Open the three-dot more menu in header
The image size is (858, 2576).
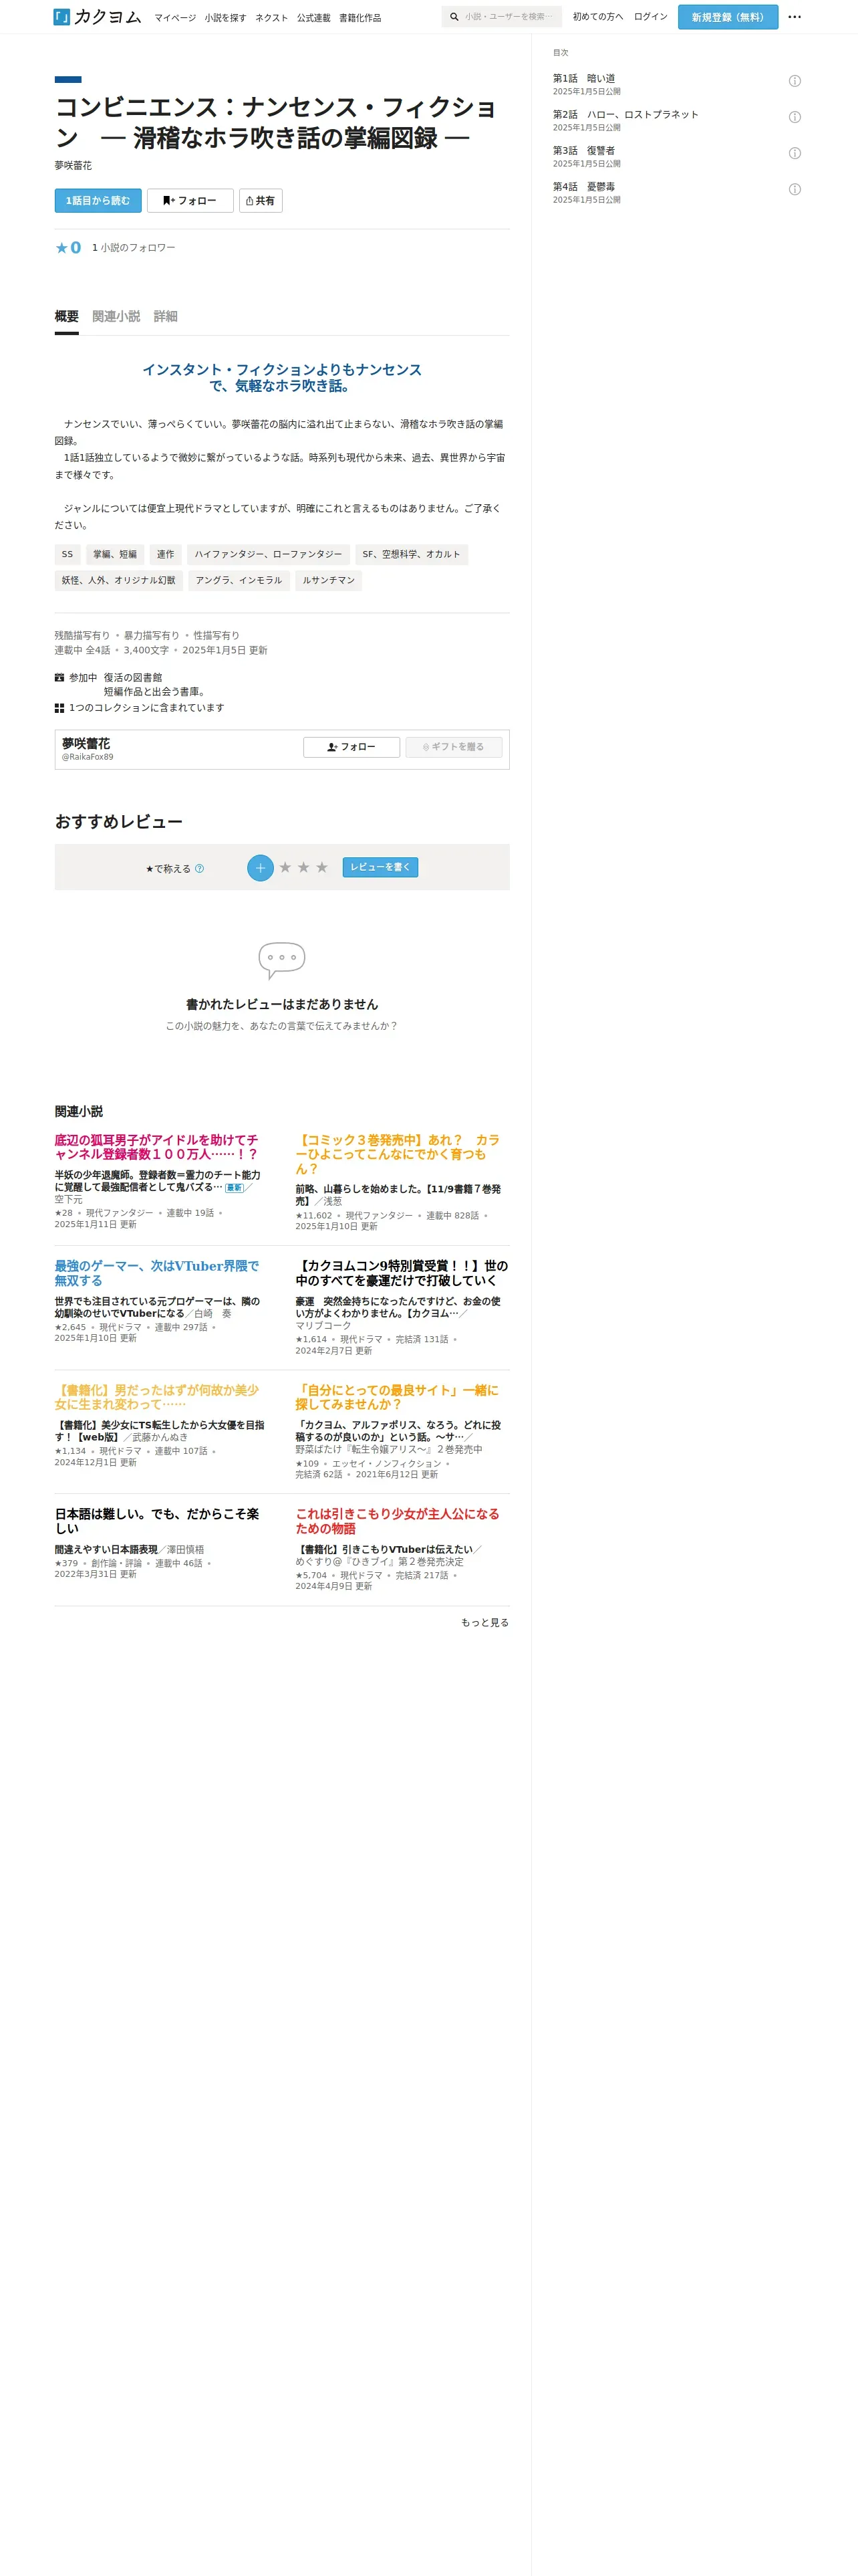(x=794, y=17)
